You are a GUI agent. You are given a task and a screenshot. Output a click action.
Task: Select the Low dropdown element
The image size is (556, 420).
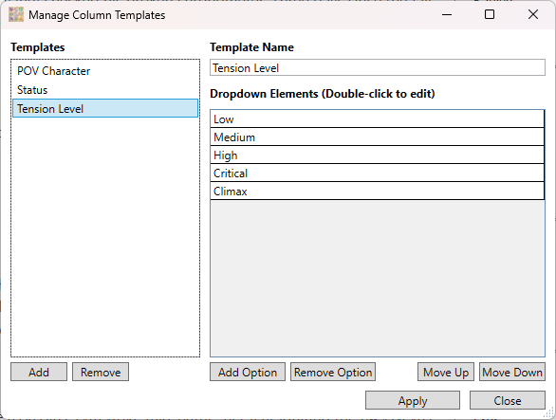pyautogui.click(x=378, y=119)
